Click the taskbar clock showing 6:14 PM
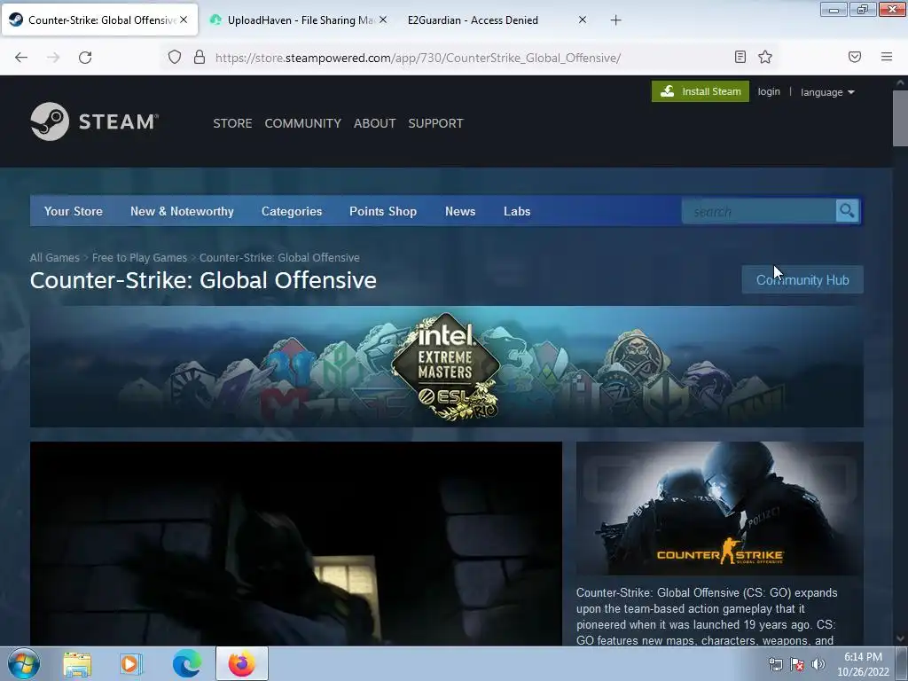Viewport: 908px width, 681px height. click(x=863, y=664)
